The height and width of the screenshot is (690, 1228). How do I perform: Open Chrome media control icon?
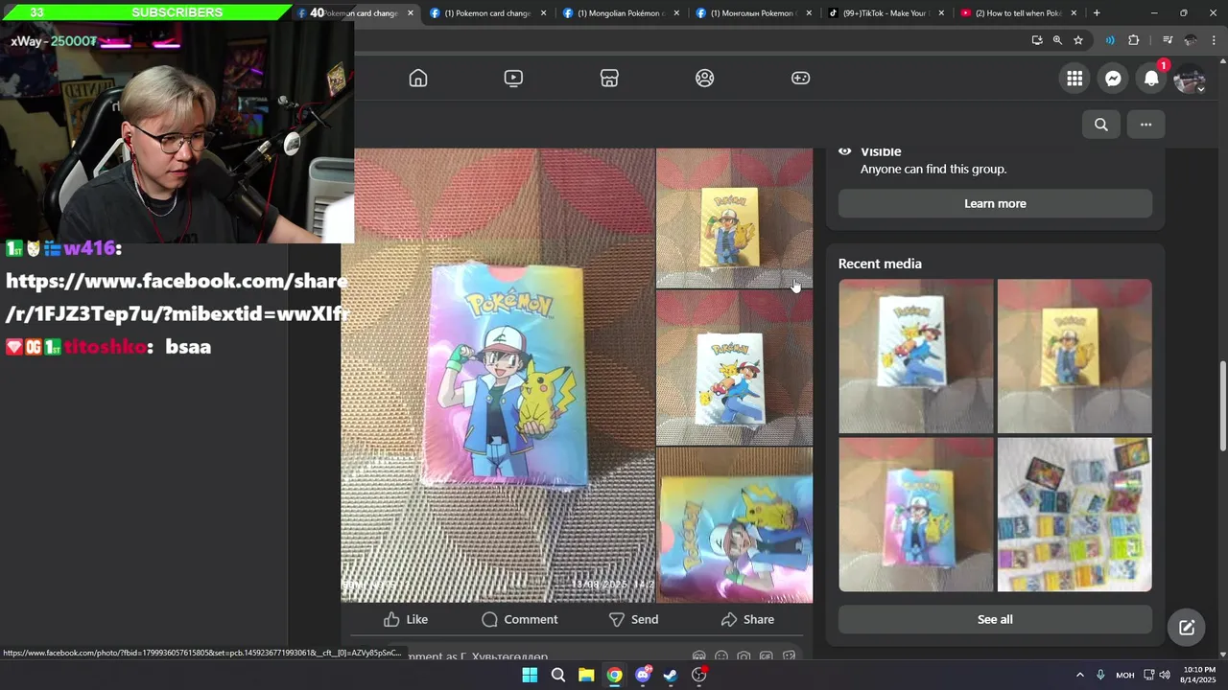(1168, 40)
